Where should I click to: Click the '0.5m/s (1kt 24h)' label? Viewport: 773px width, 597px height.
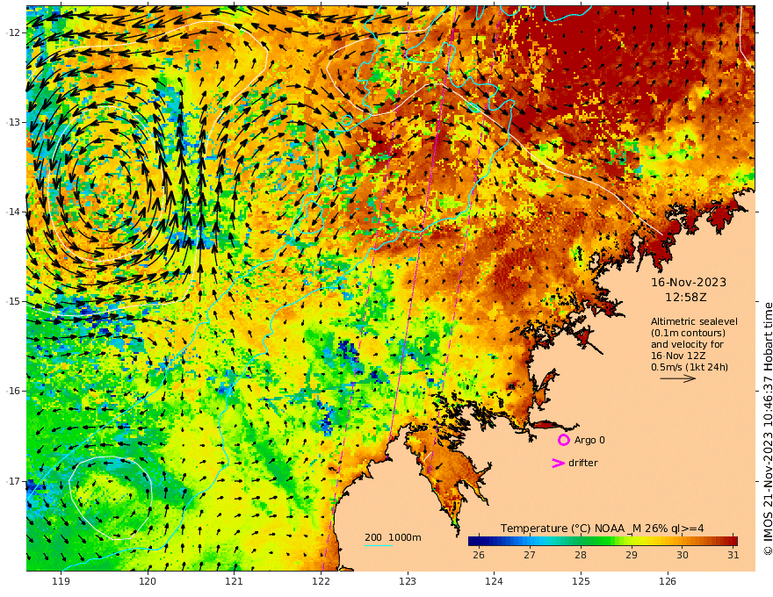click(690, 367)
